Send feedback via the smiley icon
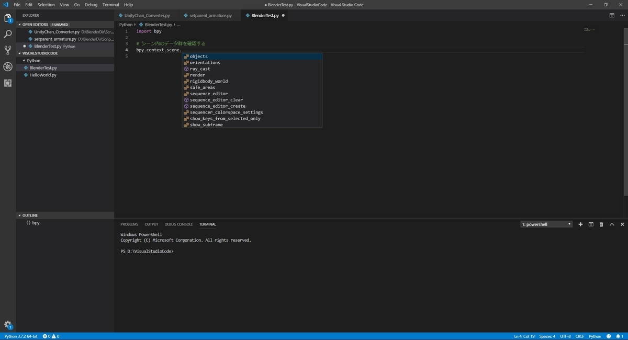The height and width of the screenshot is (340, 628). click(609, 336)
